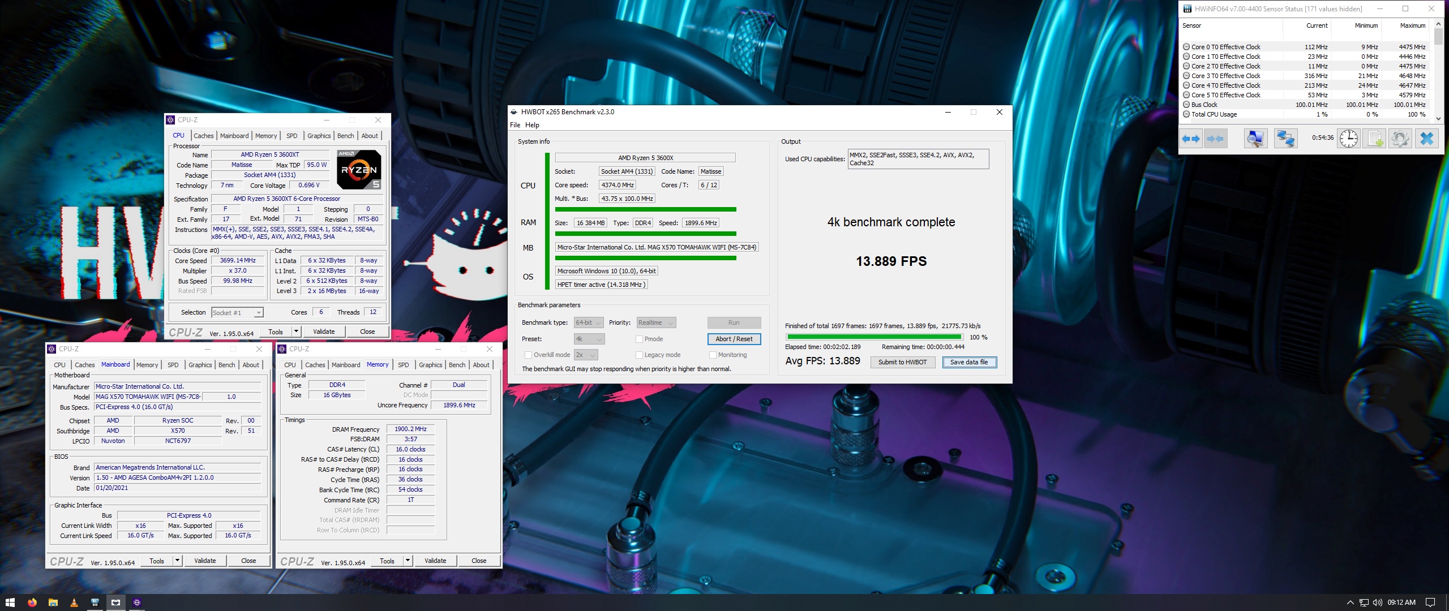Click the Minimum column header in HWiNFO
The image size is (1449, 611).
(1357, 26)
